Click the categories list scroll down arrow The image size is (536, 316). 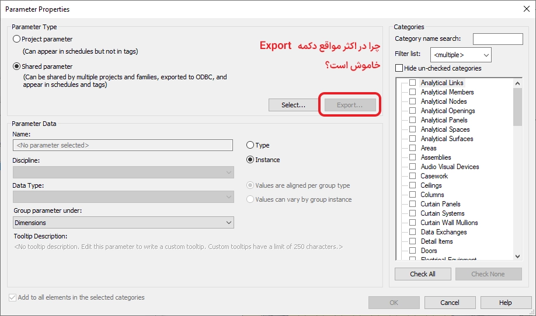click(517, 256)
